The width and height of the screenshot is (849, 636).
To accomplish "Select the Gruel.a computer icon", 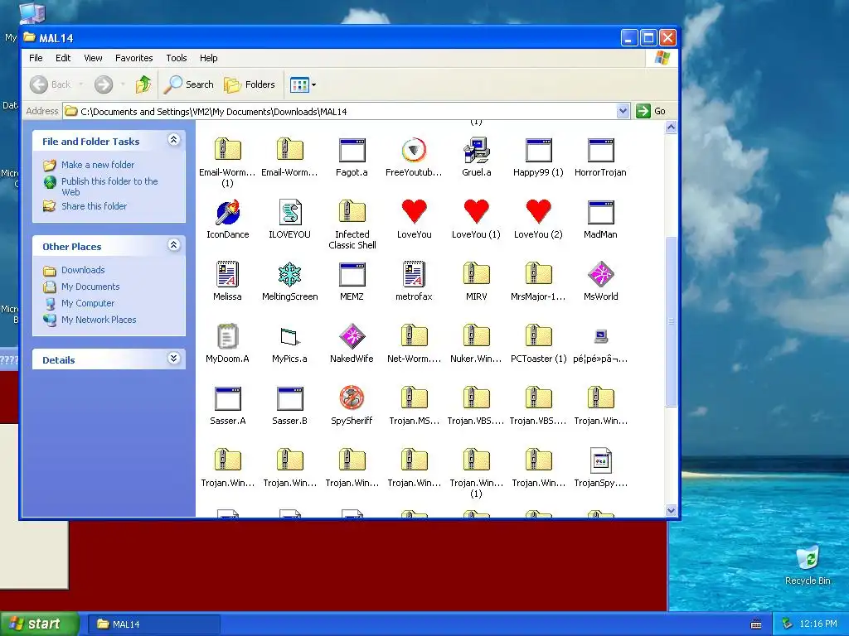I will 477,150.
